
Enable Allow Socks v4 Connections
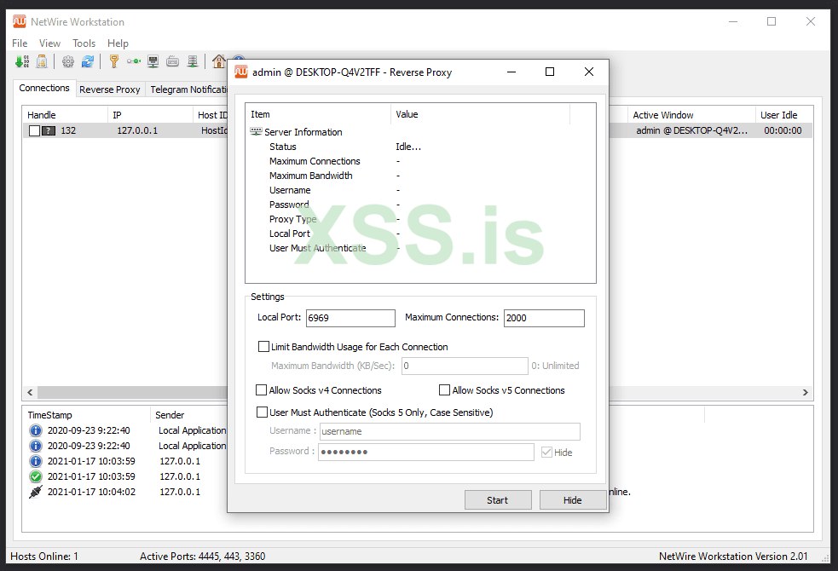262,390
